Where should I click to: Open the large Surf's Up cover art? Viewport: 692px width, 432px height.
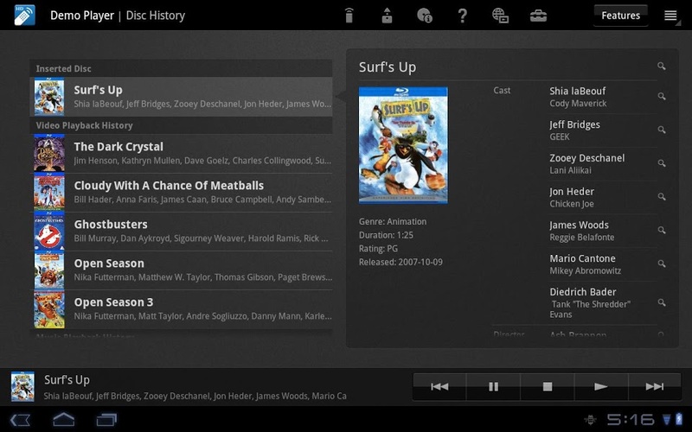tap(403, 145)
